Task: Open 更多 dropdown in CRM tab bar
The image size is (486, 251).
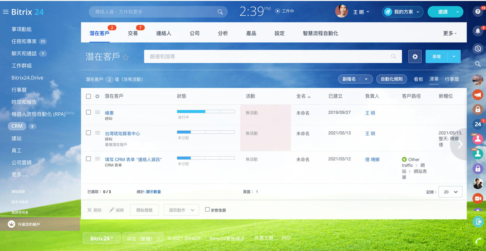Action: coord(450,33)
